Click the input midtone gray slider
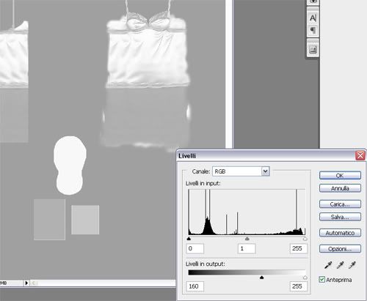 point(247,239)
